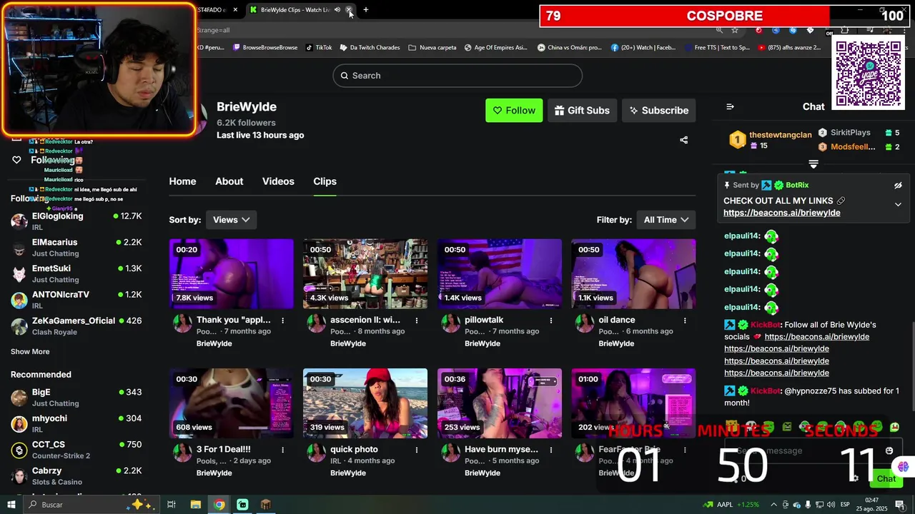Open the TikTok bookmark
The image size is (915, 514).
pyautogui.click(x=319, y=48)
